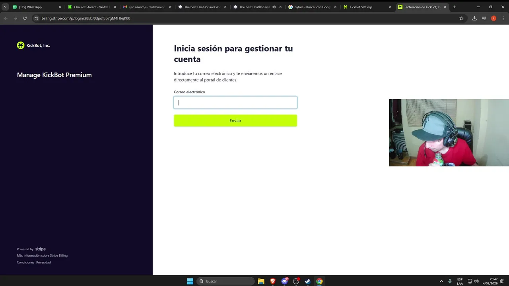Switch to the Gmail (sin asunto) tab
Screen dimensions: 509x286
pos(148,7)
